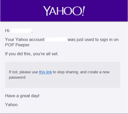Image resolution: width=128 pixels, height=114 pixels.
Task: Click the "POP Peeper" text
Action: point(18,45)
